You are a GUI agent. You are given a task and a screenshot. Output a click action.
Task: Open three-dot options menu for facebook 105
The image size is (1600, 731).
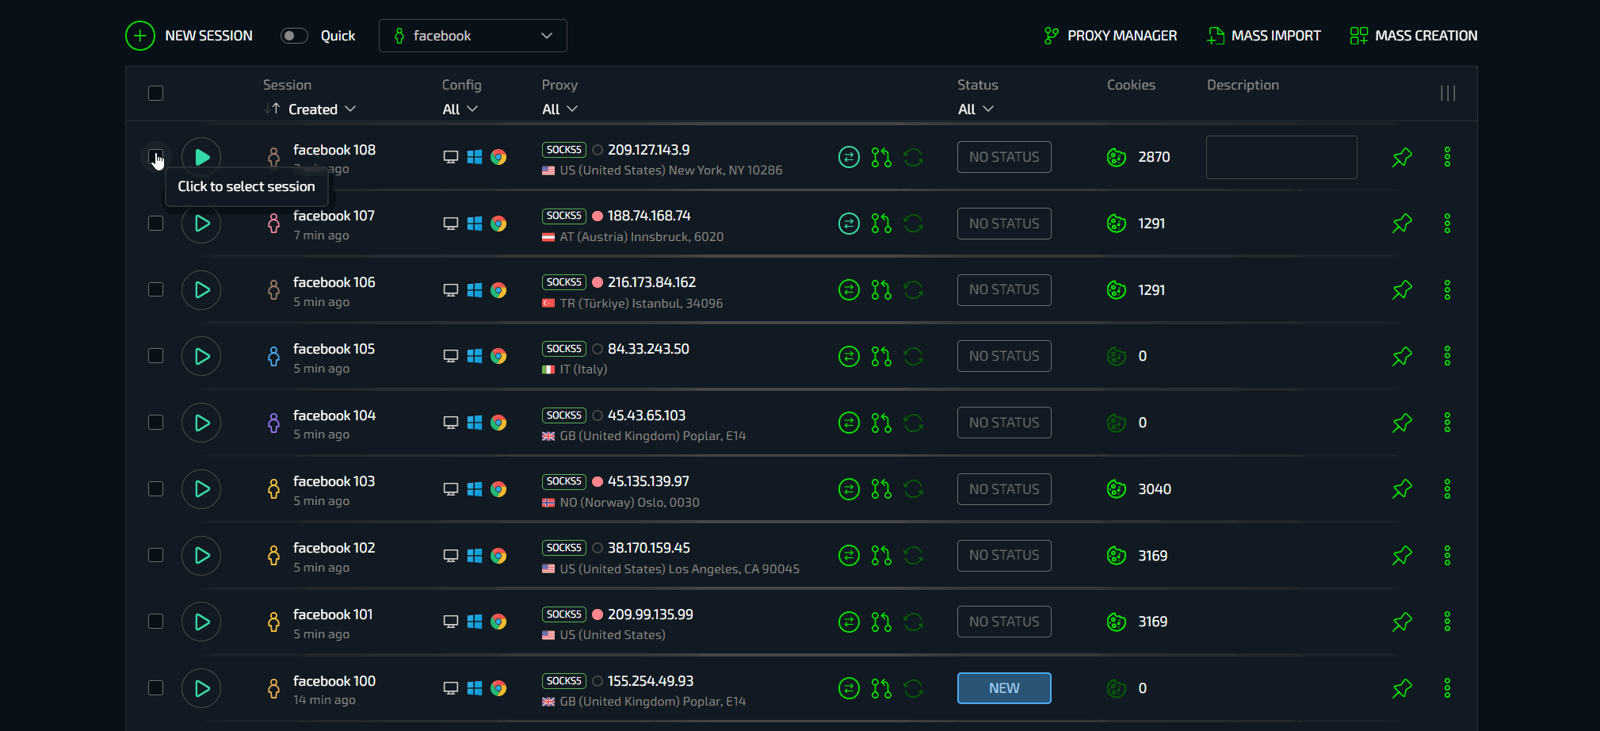click(1447, 356)
